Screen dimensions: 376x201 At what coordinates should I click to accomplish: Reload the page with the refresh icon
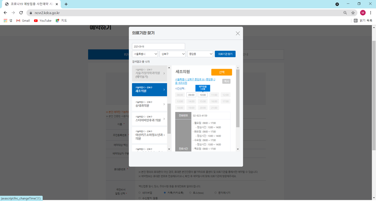pyautogui.click(x=21, y=12)
